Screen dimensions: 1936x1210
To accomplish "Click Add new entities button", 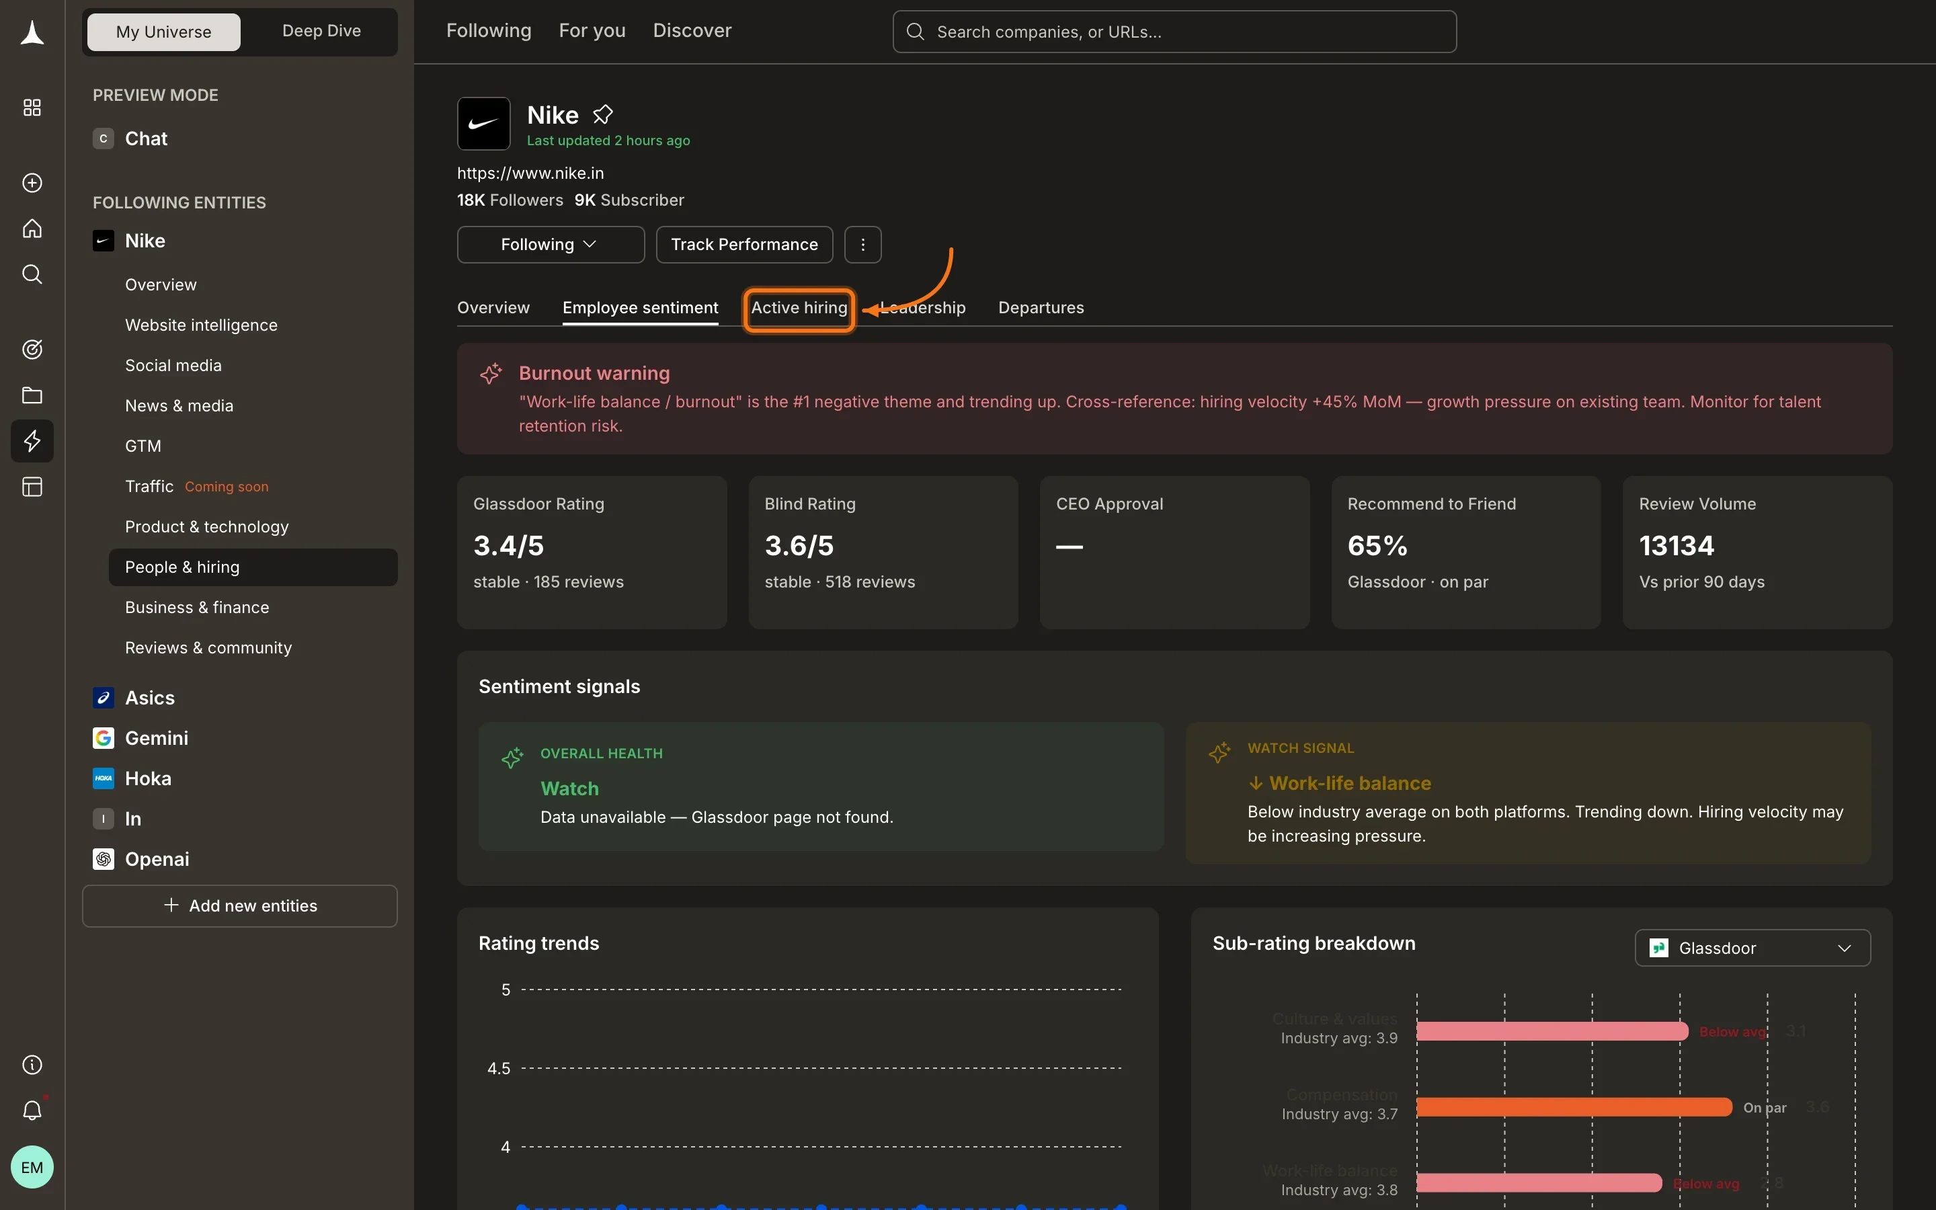I will pyautogui.click(x=240, y=906).
